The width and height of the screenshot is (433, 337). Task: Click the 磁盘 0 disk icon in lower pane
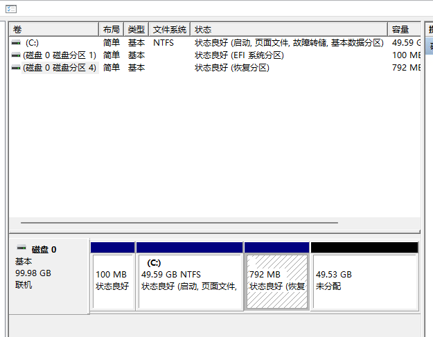coord(21,249)
